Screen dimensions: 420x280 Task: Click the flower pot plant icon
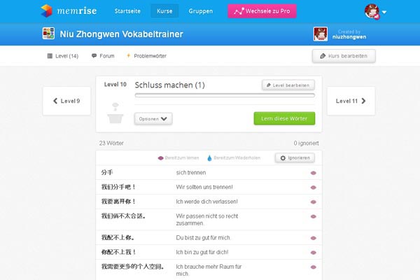(115, 113)
